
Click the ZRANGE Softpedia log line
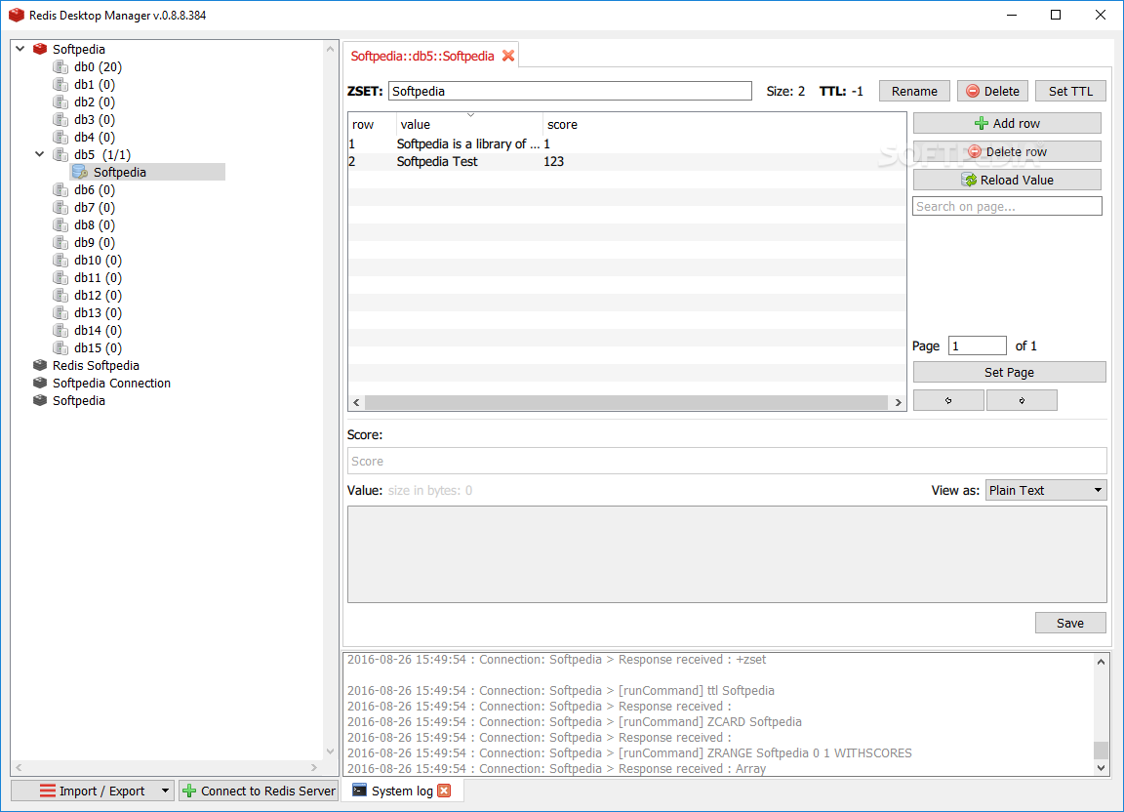click(x=629, y=753)
